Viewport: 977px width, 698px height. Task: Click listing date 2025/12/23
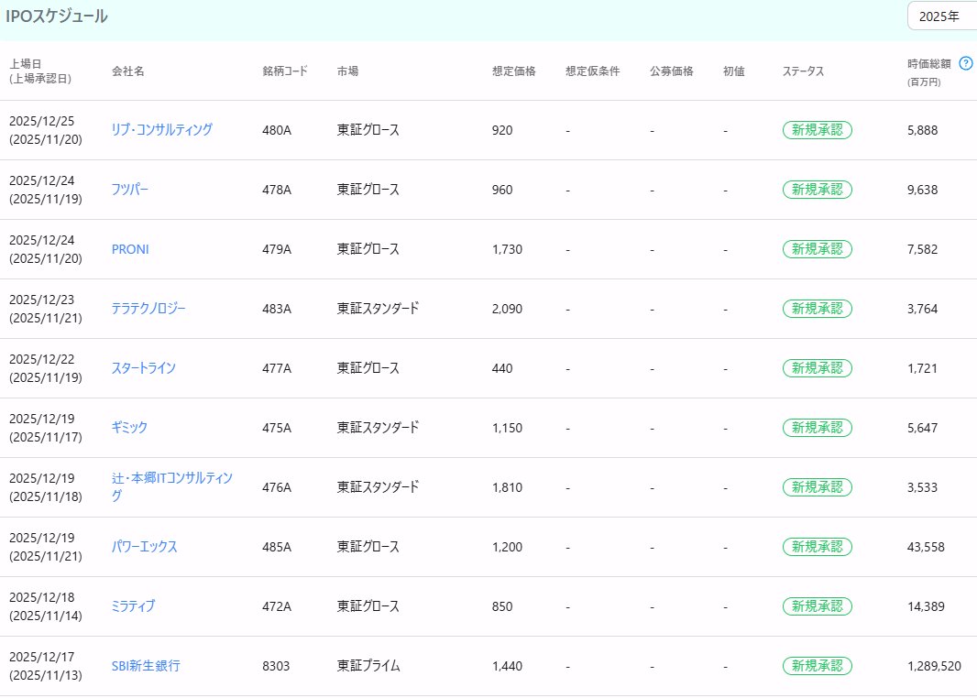click(x=42, y=300)
